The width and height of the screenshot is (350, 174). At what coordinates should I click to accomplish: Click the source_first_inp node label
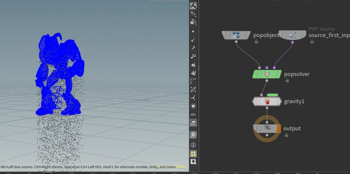point(329,35)
